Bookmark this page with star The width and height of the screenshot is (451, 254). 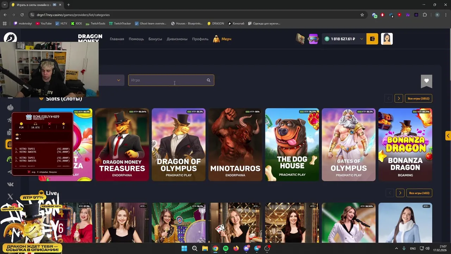pos(362,15)
